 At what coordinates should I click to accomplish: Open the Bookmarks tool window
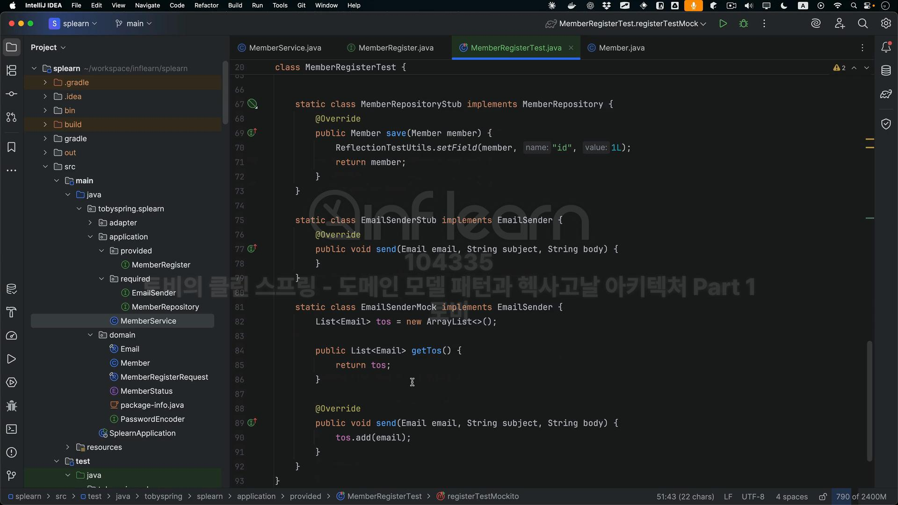point(12,147)
